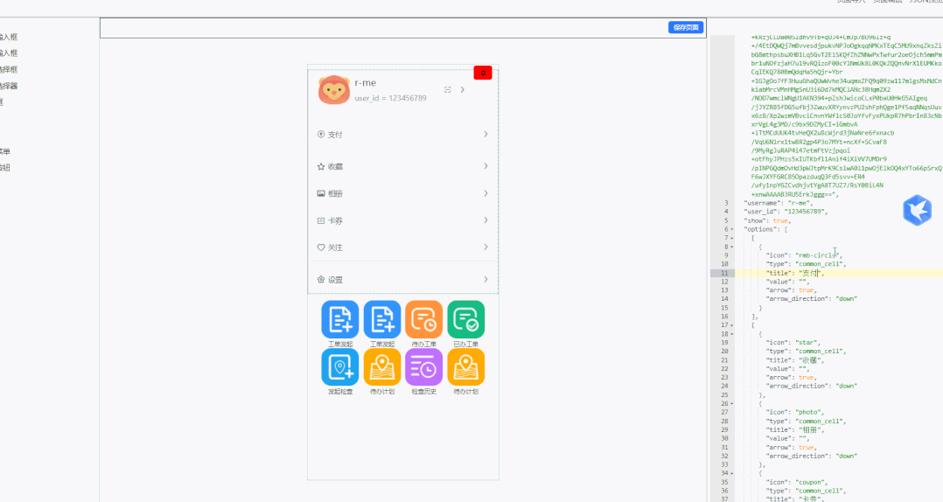Click the scan icon beside r-me username
943x502 pixels.
point(448,89)
